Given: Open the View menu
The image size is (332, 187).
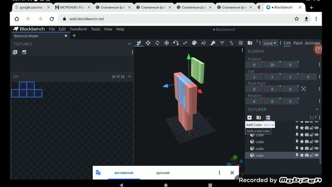Looking at the screenshot, I should [108, 29].
